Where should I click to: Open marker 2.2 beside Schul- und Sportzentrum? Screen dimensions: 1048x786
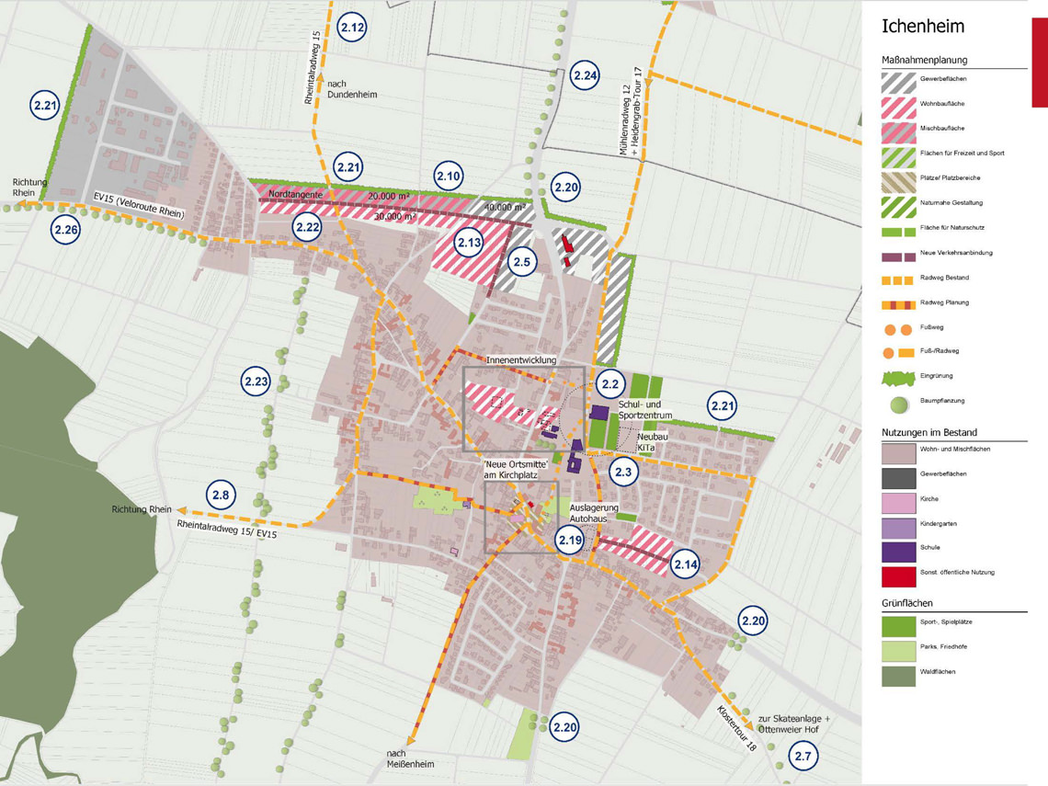(609, 384)
